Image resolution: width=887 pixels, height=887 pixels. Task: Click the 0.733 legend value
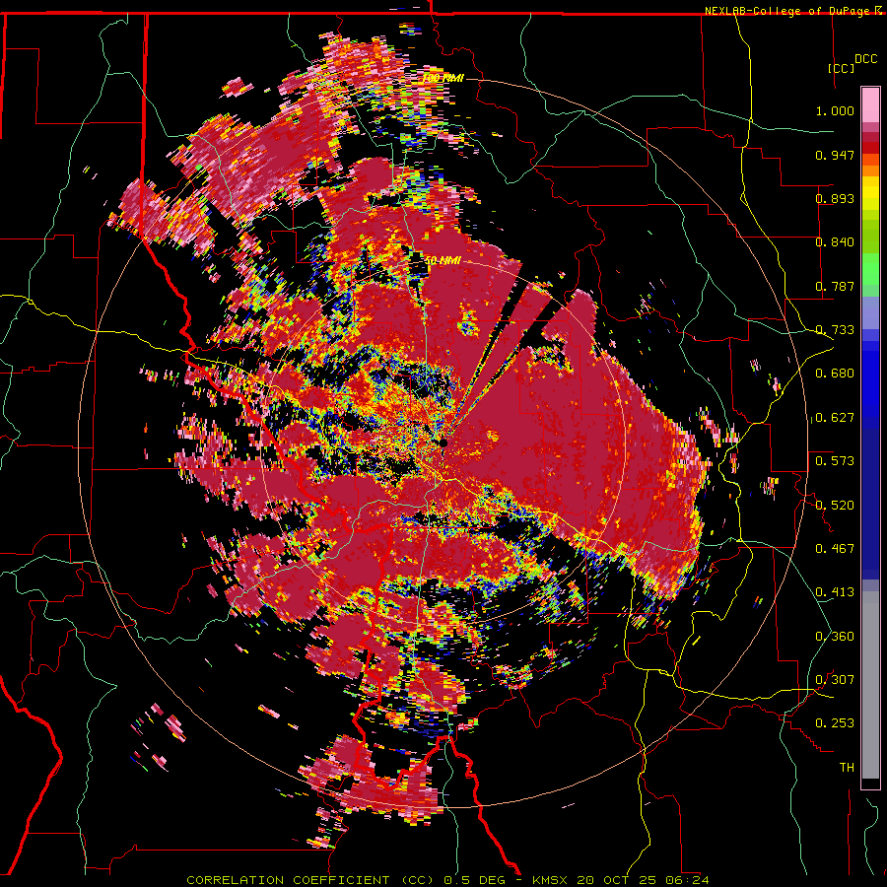point(835,330)
